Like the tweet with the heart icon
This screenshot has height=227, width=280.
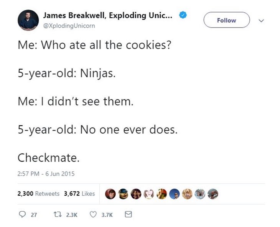[x=93, y=215]
